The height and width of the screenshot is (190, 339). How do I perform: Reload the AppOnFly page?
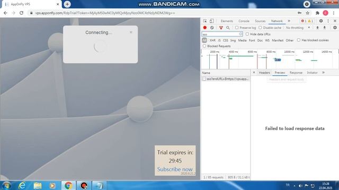(21, 13)
